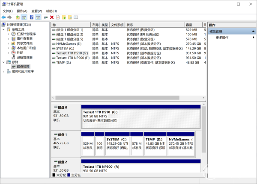Screen dimensions: 257x184
Task: Sort by the 状态 column header
Action: (x=154, y=25)
